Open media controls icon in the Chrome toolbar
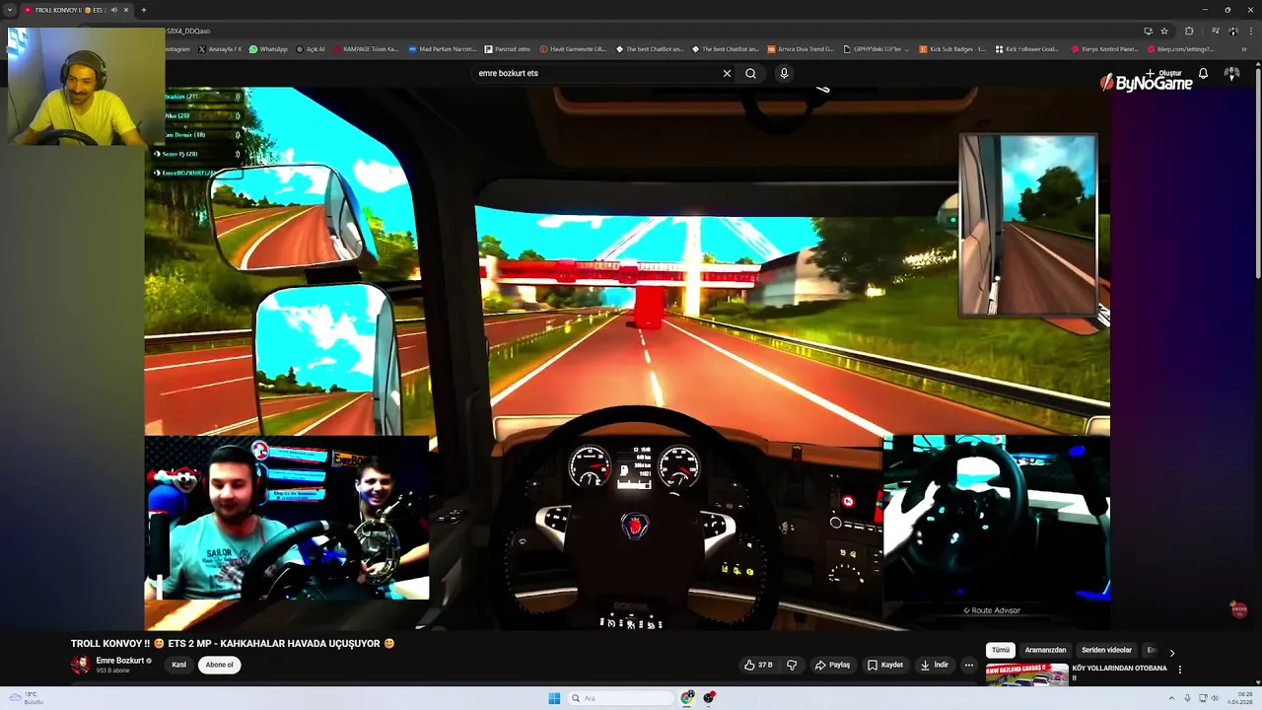Image resolution: width=1262 pixels, height=710 pixels. (x=1215, y=31)
